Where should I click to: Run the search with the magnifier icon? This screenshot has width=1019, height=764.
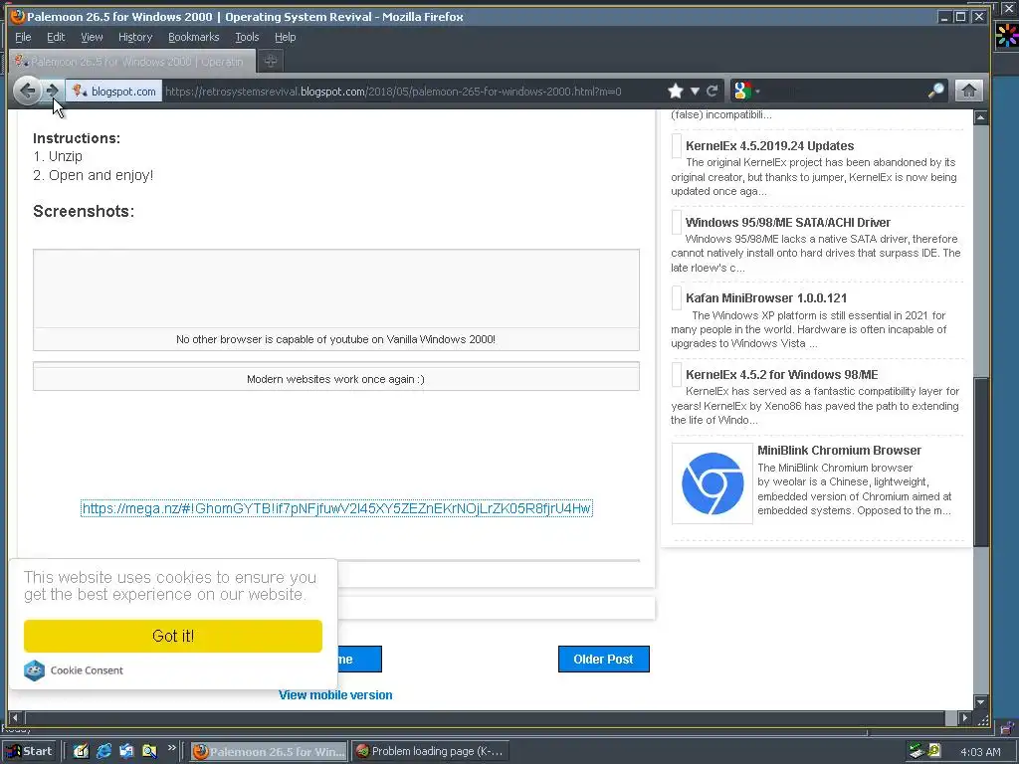coord(935,91)
